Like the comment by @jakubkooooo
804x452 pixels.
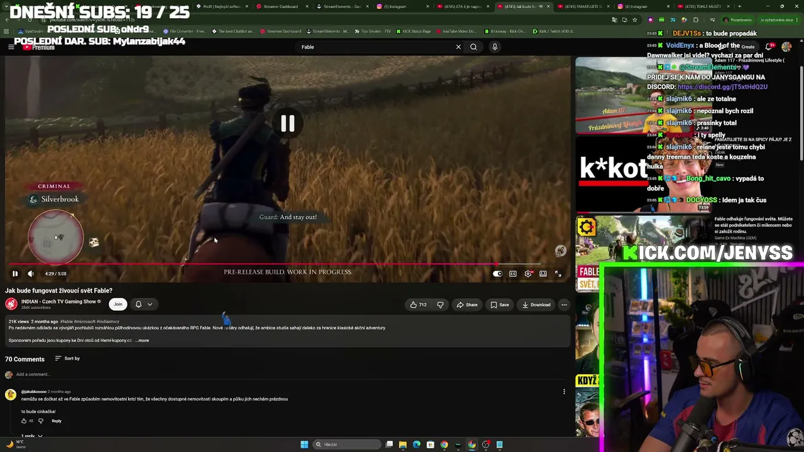click(x=24, y=421)
